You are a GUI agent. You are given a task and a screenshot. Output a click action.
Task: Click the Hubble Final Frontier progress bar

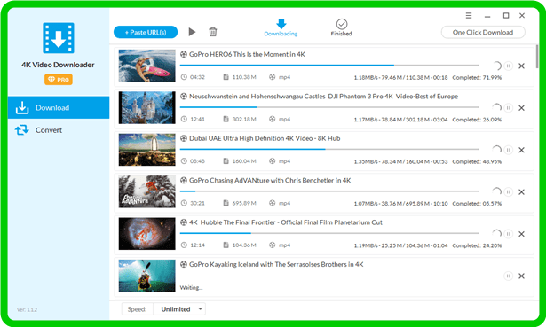click(x=329, y=233)
